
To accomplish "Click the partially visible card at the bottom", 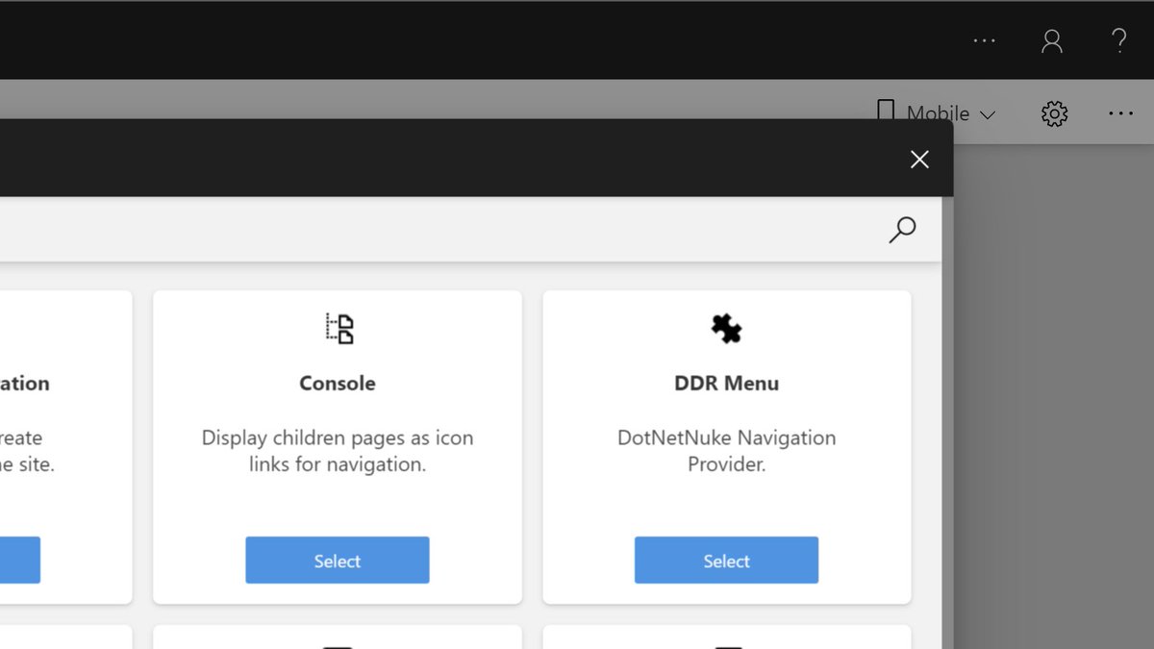I will 337,639.
